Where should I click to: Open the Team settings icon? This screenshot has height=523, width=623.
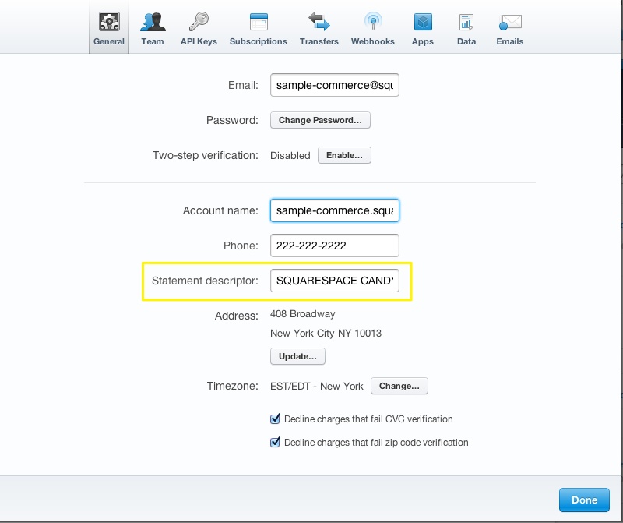pos(153,22)
